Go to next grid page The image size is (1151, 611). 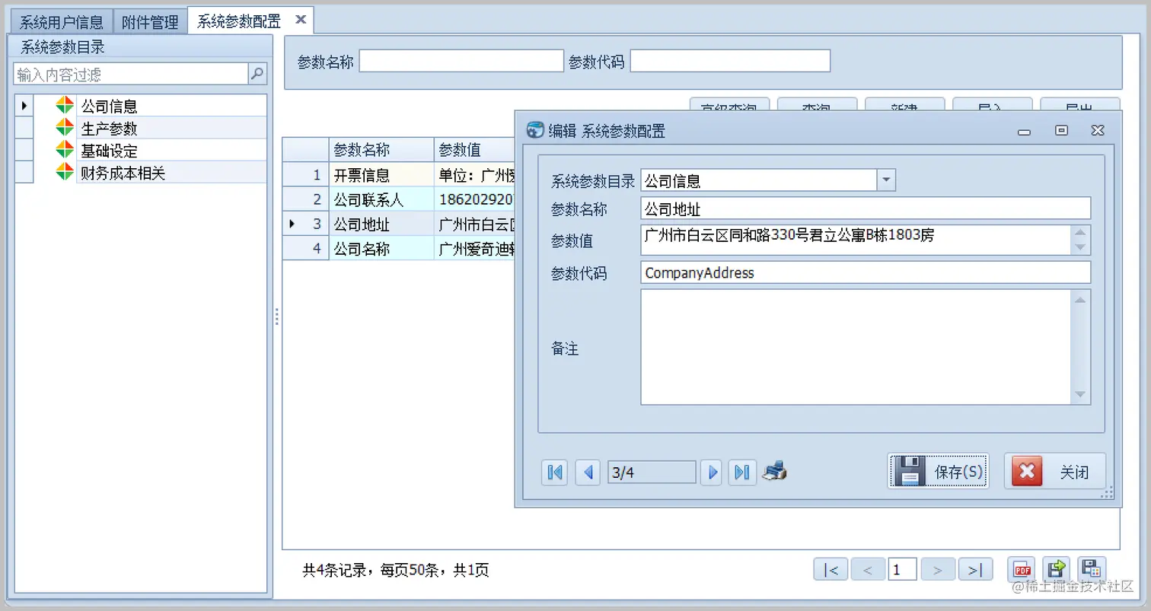coord(938,569)
